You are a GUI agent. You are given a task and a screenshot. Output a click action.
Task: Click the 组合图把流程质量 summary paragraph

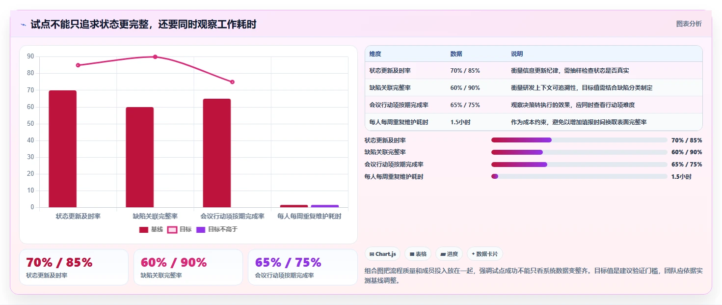534,276
